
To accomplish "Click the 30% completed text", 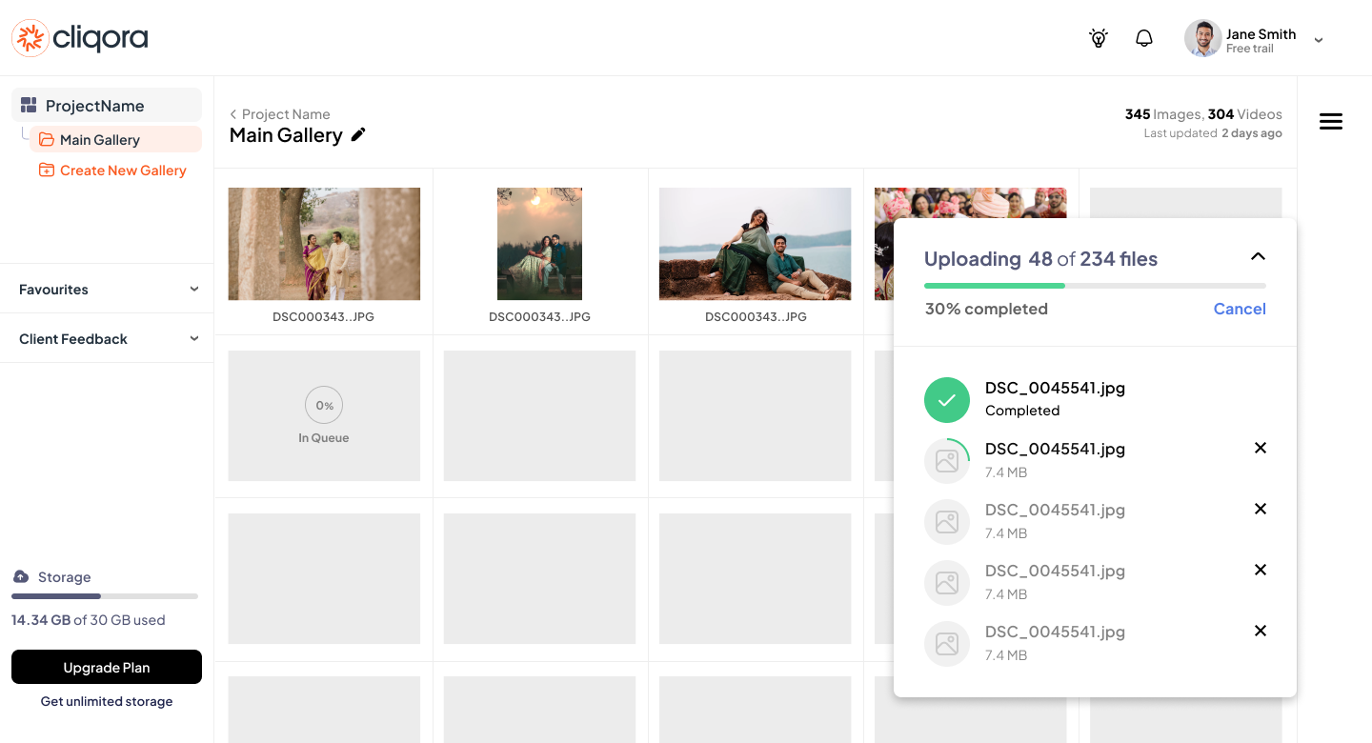I will pos(986,309).
